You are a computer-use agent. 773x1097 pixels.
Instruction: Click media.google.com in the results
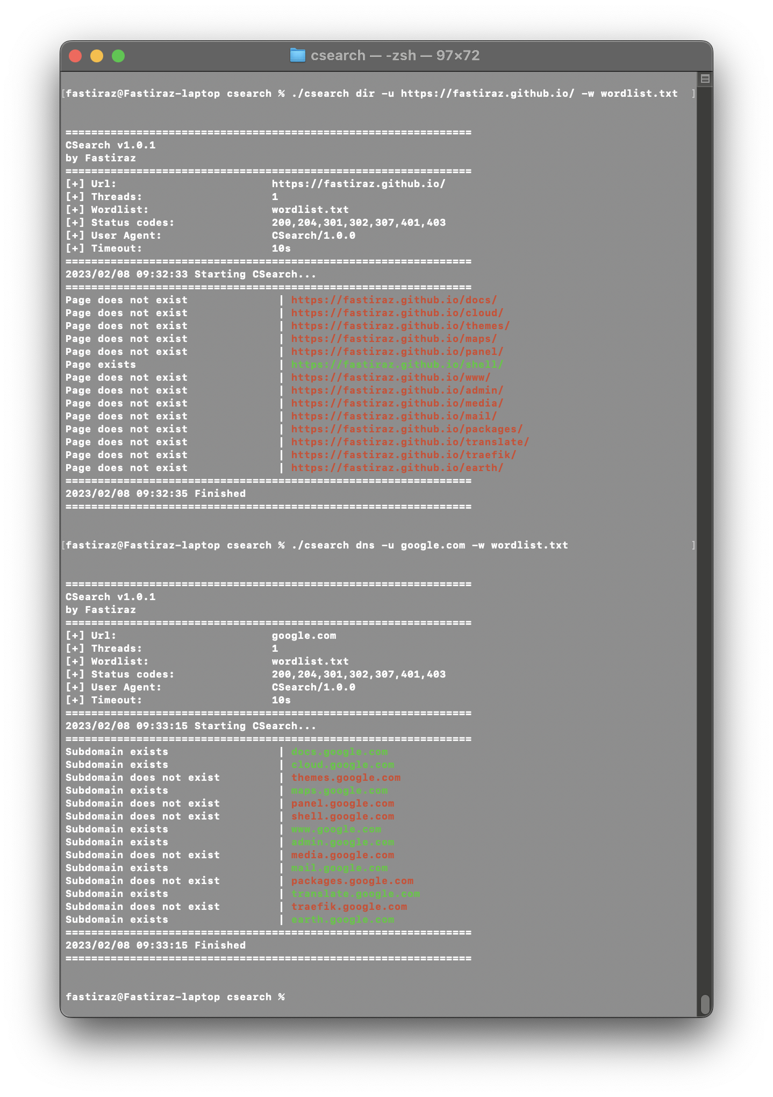click(342, 855)
